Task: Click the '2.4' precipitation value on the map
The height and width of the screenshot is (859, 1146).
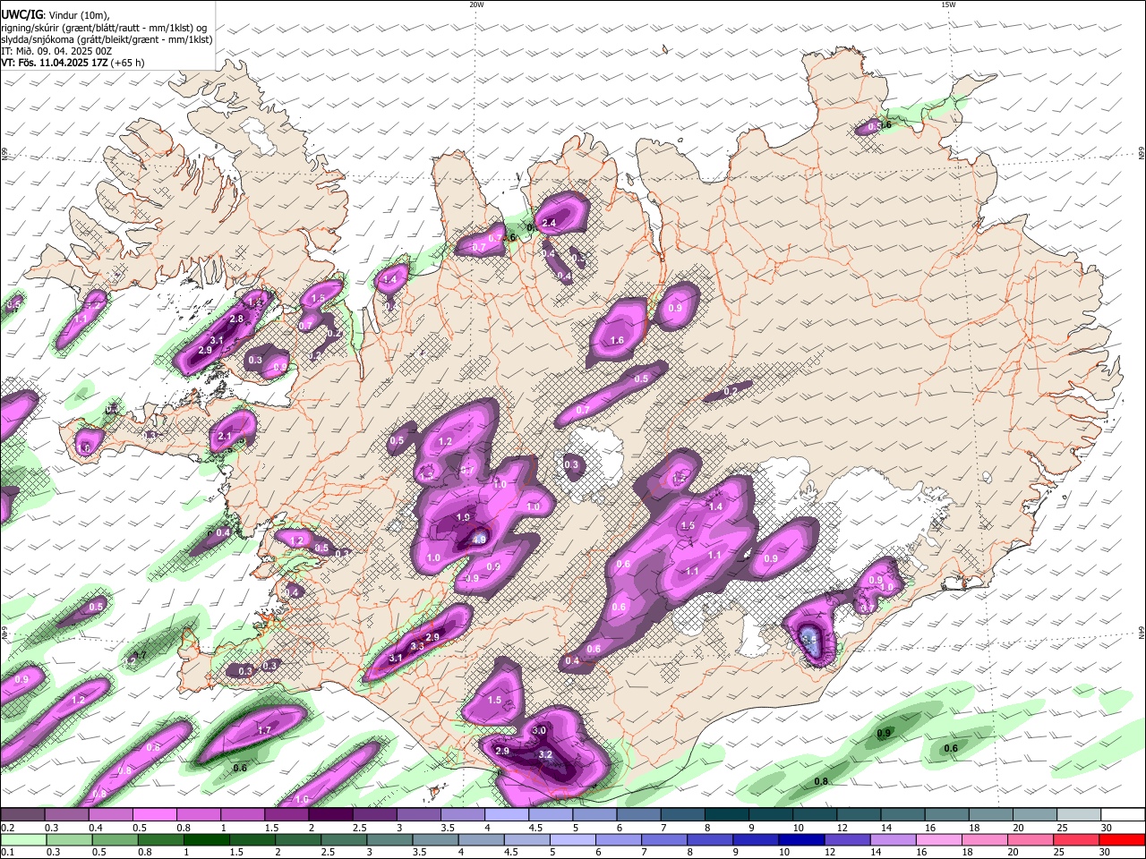Action: click(x=549, y=223)
